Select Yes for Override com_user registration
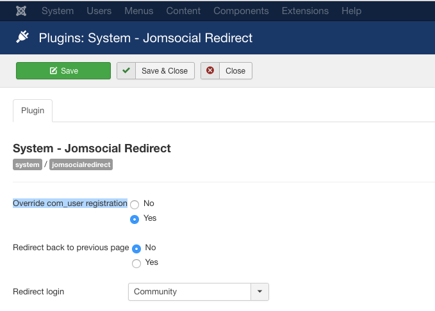 [135, 219]
